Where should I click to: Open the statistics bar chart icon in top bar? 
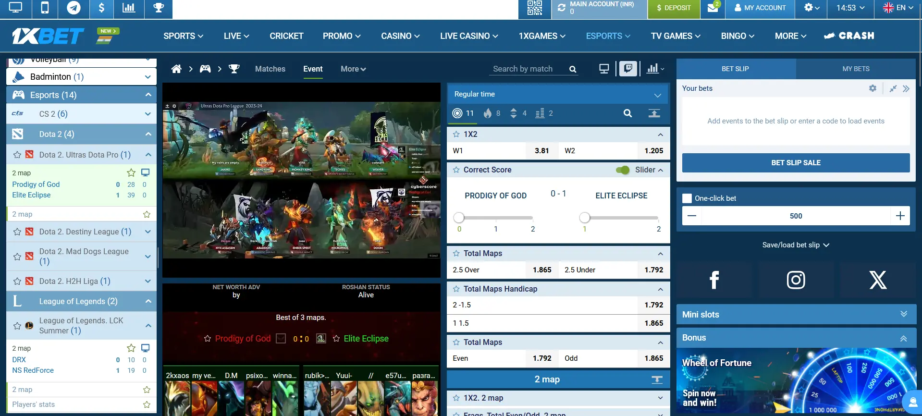[129, 8]
